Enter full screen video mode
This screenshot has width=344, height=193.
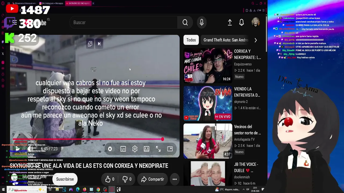click(x=158, y=149)
